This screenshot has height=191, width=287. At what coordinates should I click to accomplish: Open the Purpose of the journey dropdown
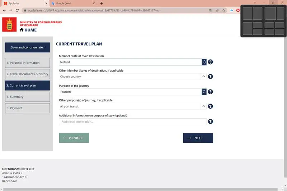point(204,92)
